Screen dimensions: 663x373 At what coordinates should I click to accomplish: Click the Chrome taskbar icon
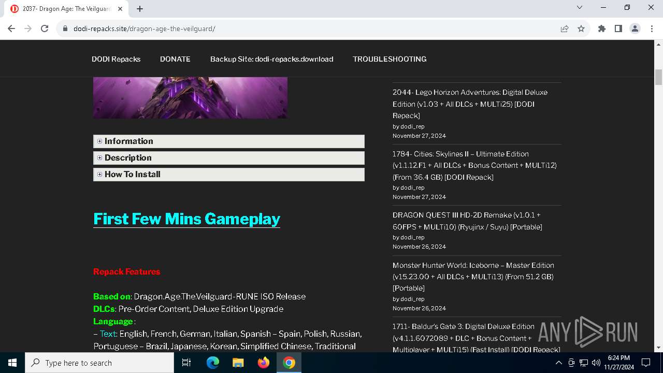point(289,363)
